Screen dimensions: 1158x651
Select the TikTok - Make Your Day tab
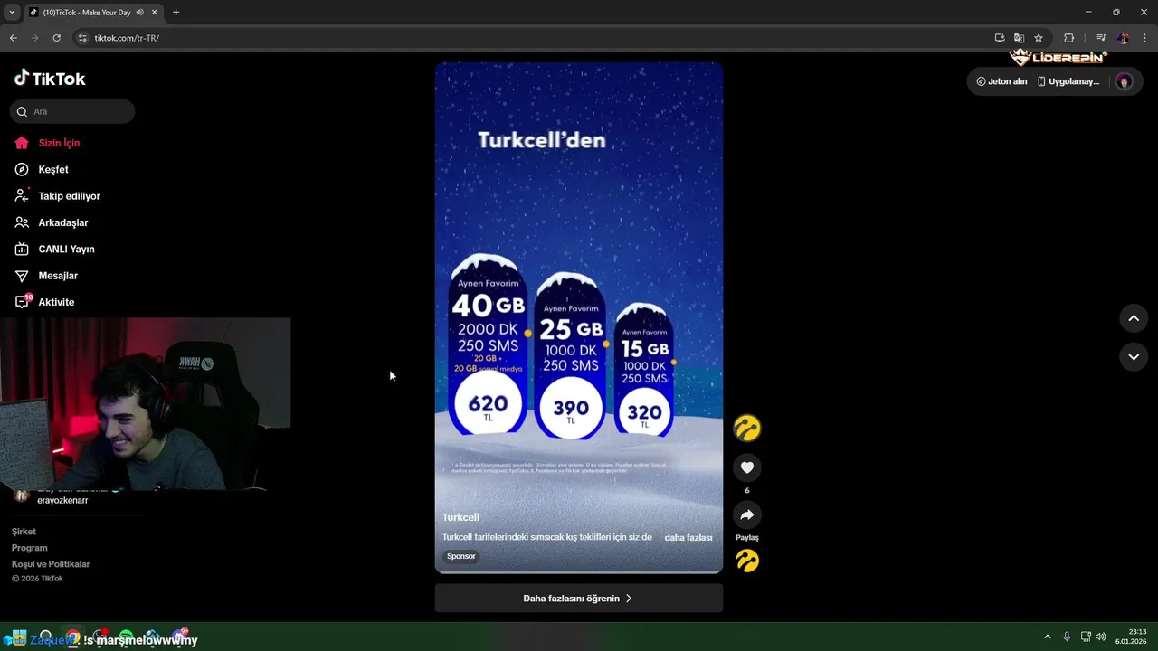click(x=87, y=13)
